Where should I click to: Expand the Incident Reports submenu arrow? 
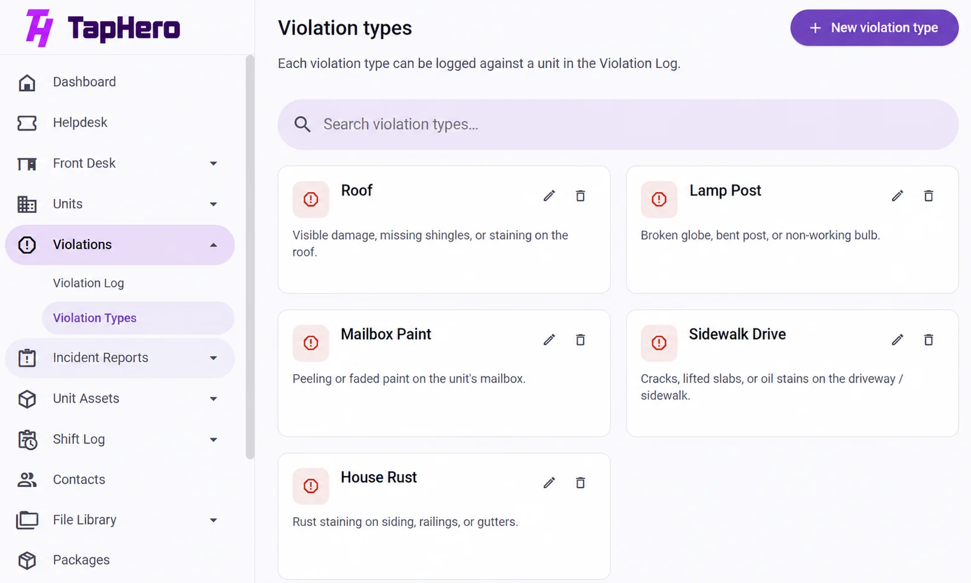[x=214, y=358]
